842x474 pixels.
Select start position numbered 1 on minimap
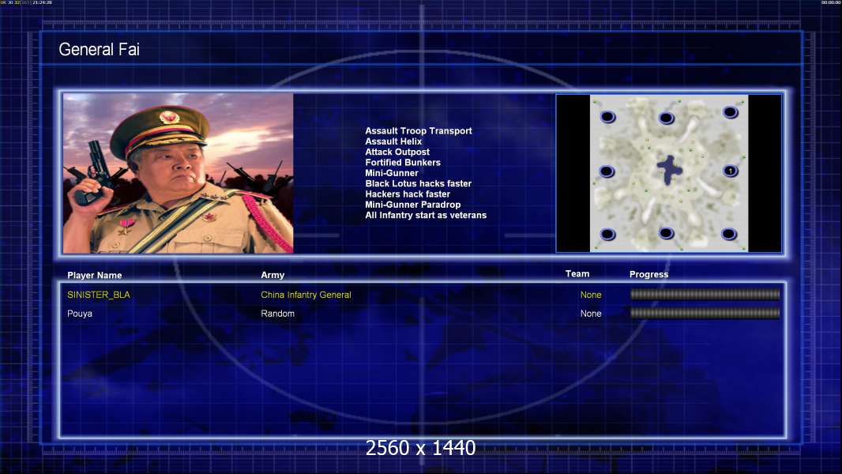730,171
